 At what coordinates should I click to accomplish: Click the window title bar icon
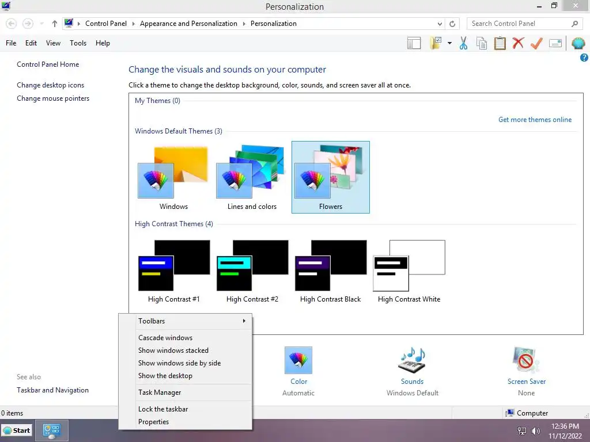(x=6, y=6)
